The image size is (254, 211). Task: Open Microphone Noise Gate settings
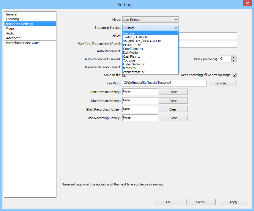click(30, 43)
